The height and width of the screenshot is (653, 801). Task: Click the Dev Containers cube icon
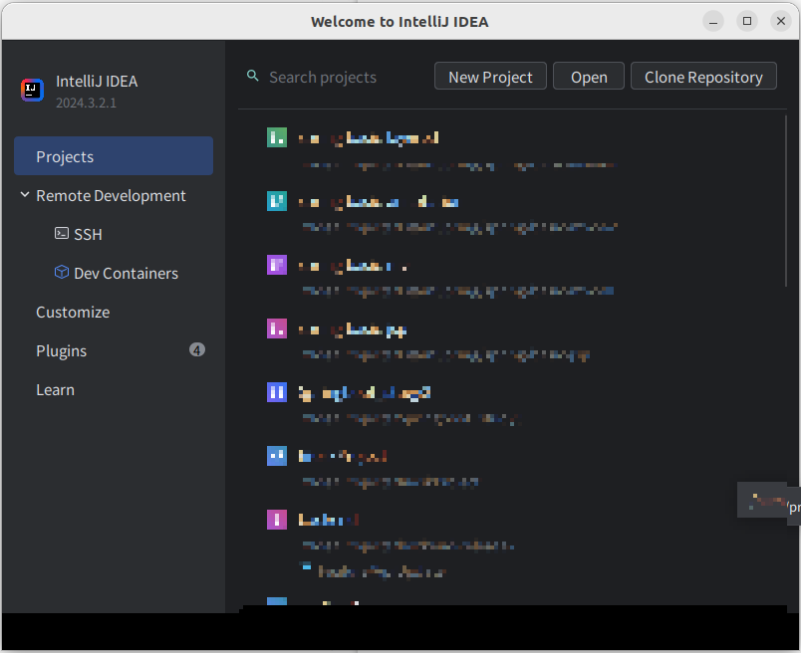tap(62, 272)
